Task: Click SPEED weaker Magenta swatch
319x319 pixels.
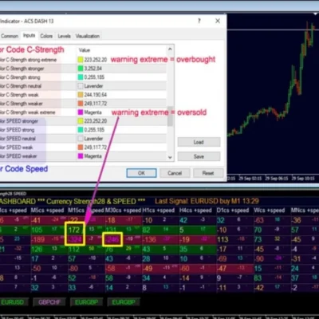Action: click(81, 156)
